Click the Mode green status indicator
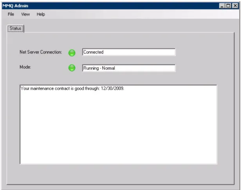The width and height of the screenshot is (242, 190). [72, 68]
